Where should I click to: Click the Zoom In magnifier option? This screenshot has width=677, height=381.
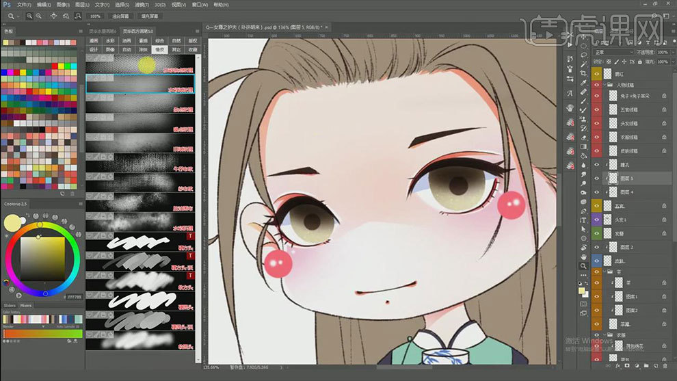(29, 16)
